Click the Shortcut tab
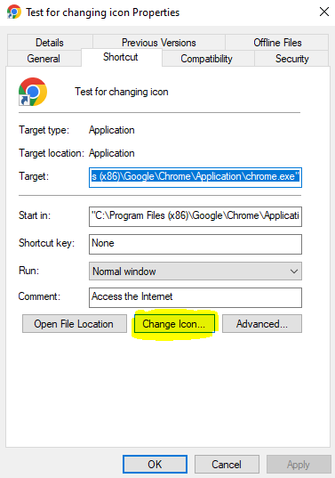 (x=121, y=57)
